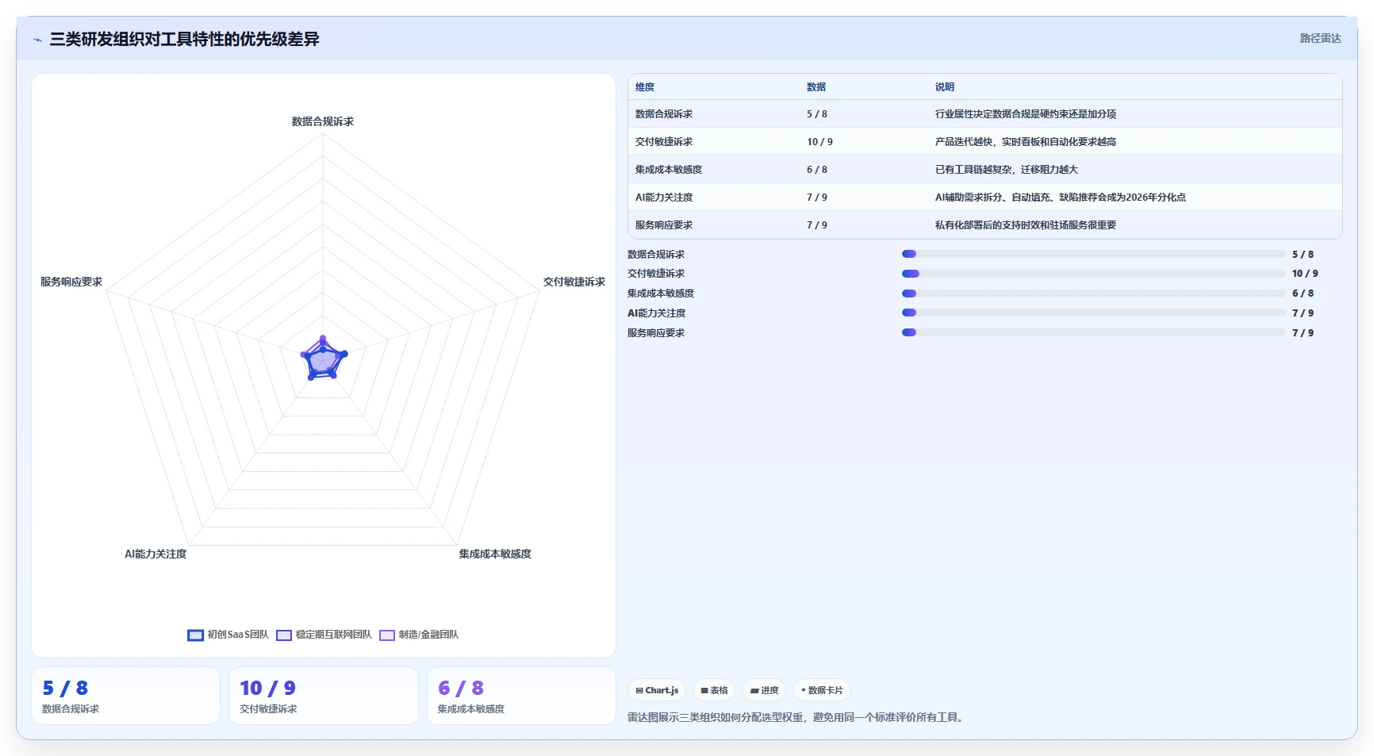Click description 私有化部署后的支持时效和驻场服务很重要
The height and width of the screenshot is (756, 1374).
coord(1026,225)
